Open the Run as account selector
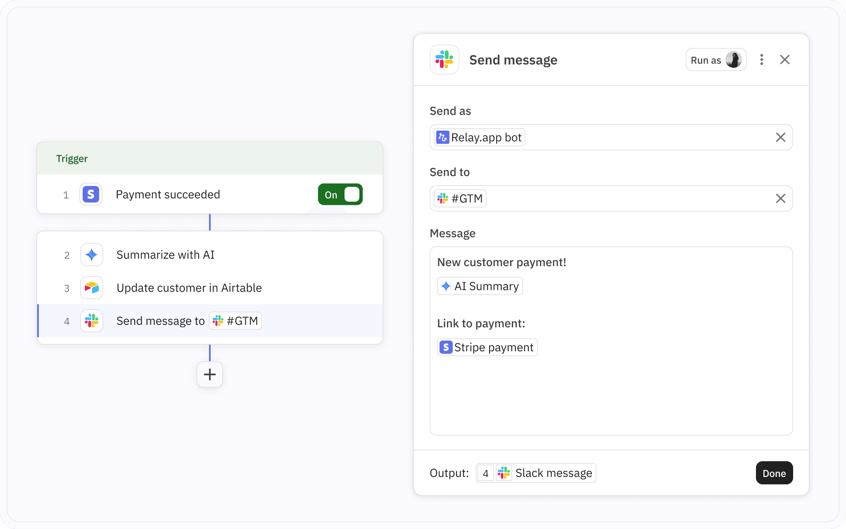846x529 pixels. point(715,60)
